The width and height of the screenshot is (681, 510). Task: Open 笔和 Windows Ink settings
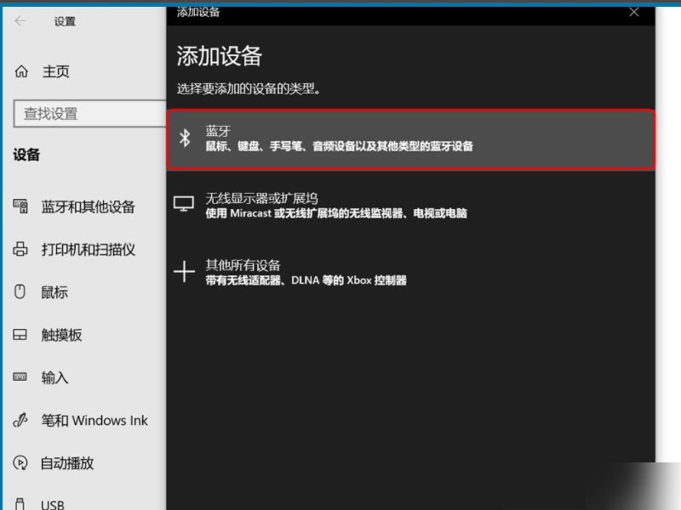click(97, 420)
